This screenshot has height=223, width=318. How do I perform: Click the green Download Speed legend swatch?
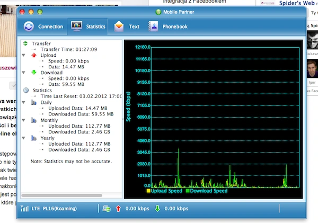[188, 191]
